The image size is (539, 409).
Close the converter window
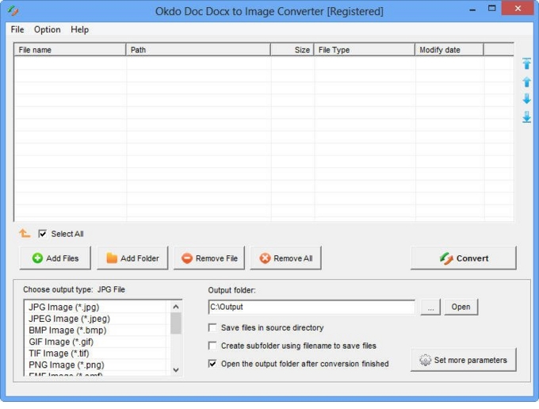(x=518, y=8)
